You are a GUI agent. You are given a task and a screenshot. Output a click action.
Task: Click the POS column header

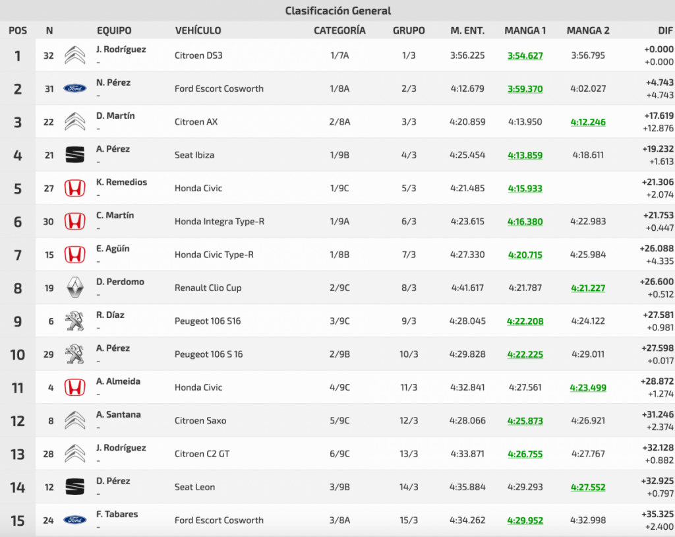point(17,30)
